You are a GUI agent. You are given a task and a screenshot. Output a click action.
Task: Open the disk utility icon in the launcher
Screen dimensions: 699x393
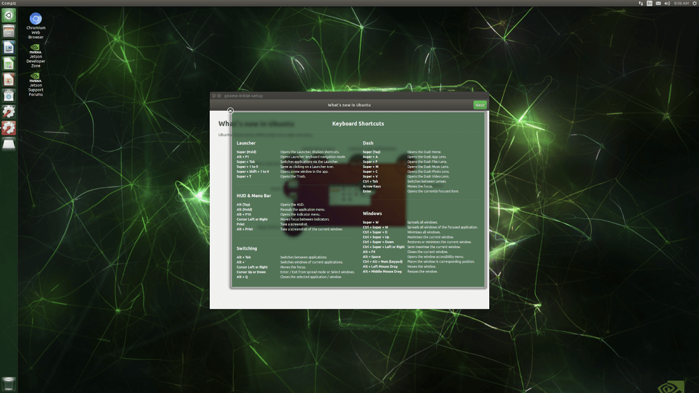pos(8,144)
